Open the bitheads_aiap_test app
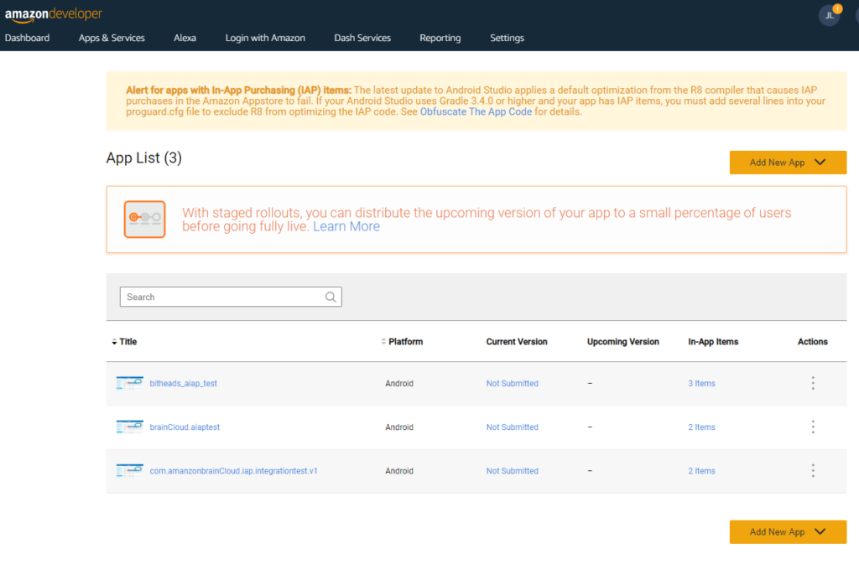The height and width of the screenshot is (564, 859). 184,384
